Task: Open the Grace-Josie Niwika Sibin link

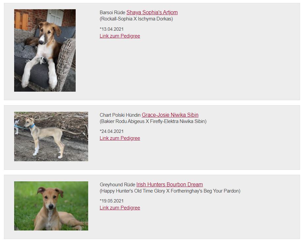Action: click(170, 115)
